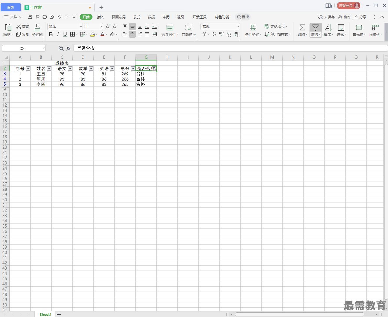Click the formula bar input field
This screenshot has width=388, height=317.
click(x=230, y=48)
